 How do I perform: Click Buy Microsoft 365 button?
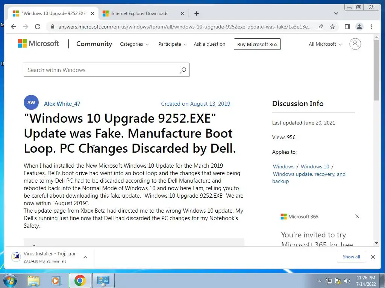pos(257,44)
